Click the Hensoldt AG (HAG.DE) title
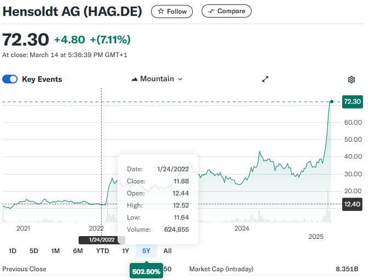368x280 pixels. 73,12
